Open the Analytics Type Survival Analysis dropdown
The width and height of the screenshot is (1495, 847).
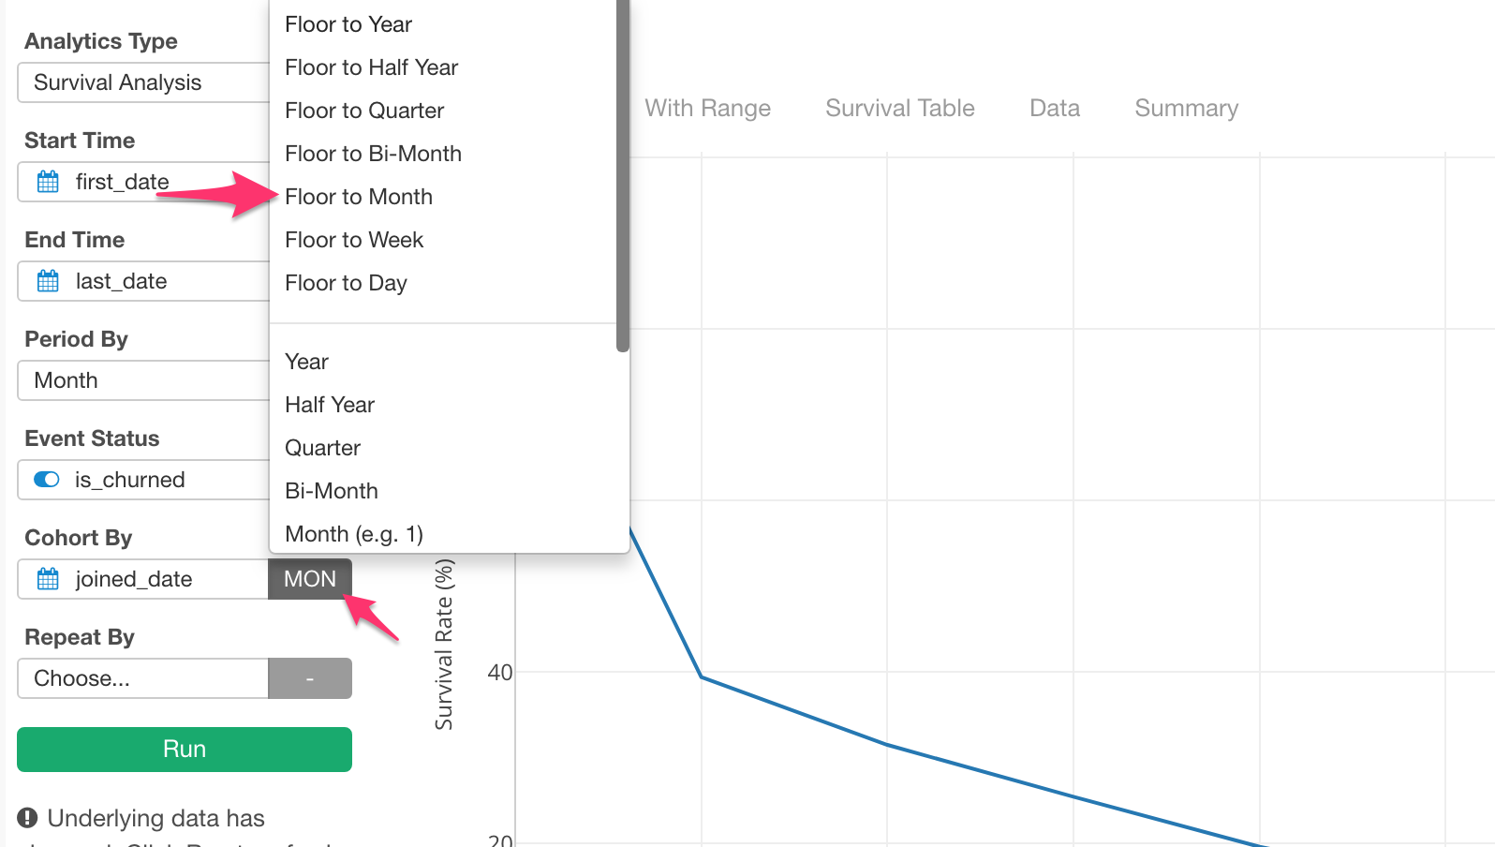[143, 82]
